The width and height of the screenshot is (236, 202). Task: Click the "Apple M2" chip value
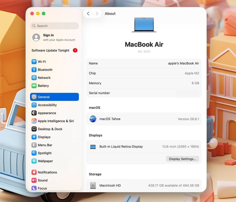click(192, 73)
